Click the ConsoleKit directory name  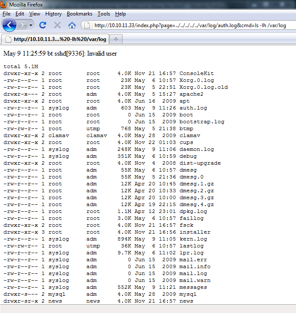click(x=196, y=73)
